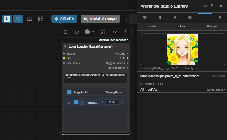The height and width of the screenshot is (140, 227).
Task: Click the trigger_words output port
Action: 128,63
